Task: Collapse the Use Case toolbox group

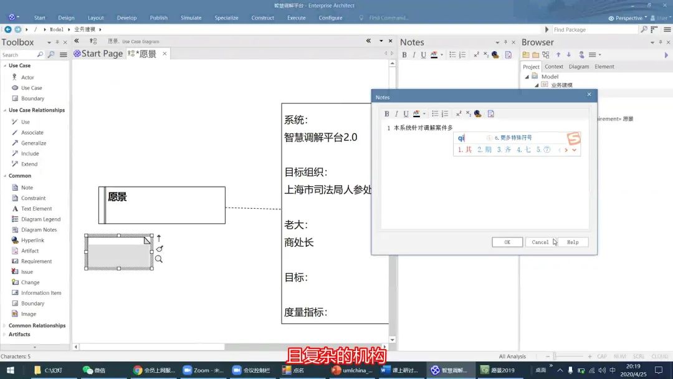Action: coord(5,65)
